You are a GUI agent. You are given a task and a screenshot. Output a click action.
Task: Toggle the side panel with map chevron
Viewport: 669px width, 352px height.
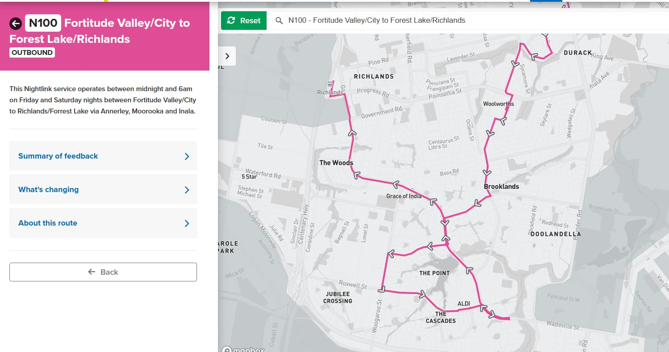(227, 56)
